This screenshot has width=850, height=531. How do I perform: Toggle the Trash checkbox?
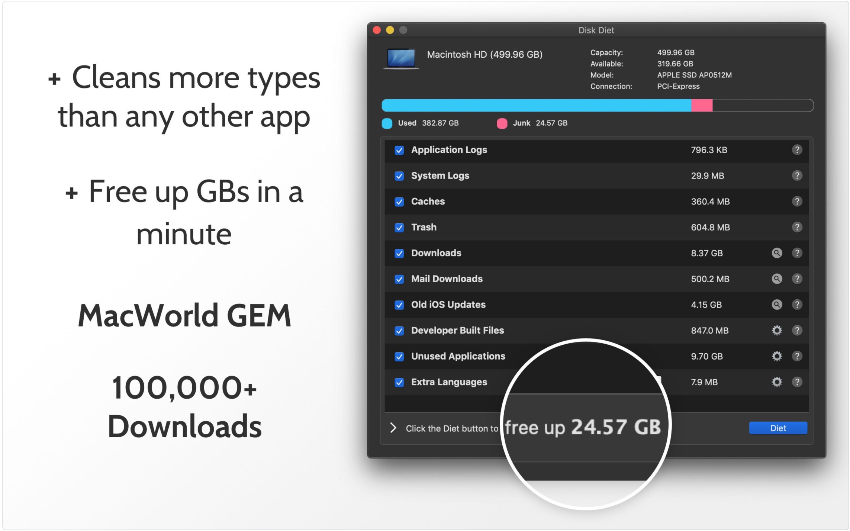(x=399, y=228)
